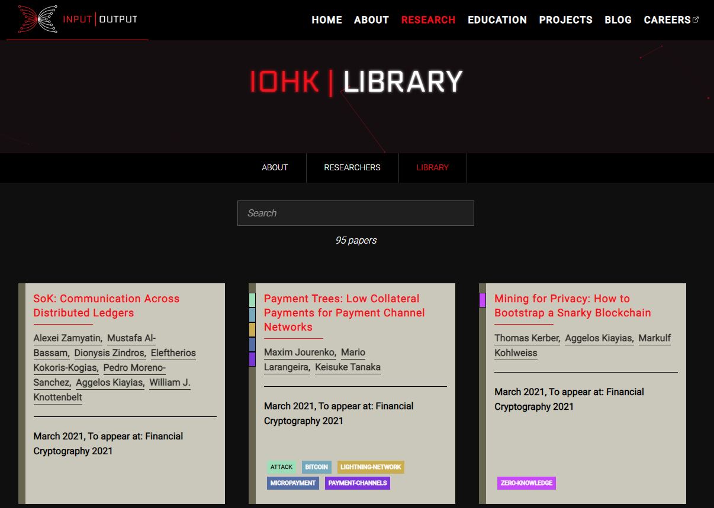The image size is (714, 508).
Task: Open author Pedro Moreno-Sanchez
Action: click(99, 375)
